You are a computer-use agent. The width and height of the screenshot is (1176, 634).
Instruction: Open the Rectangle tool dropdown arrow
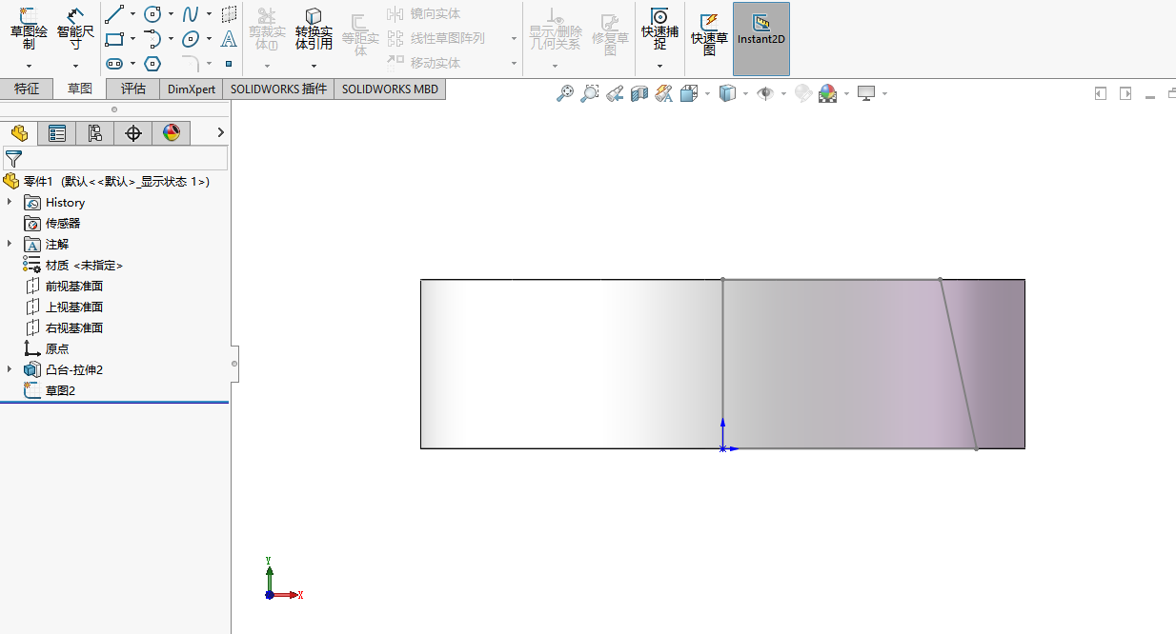132,39
